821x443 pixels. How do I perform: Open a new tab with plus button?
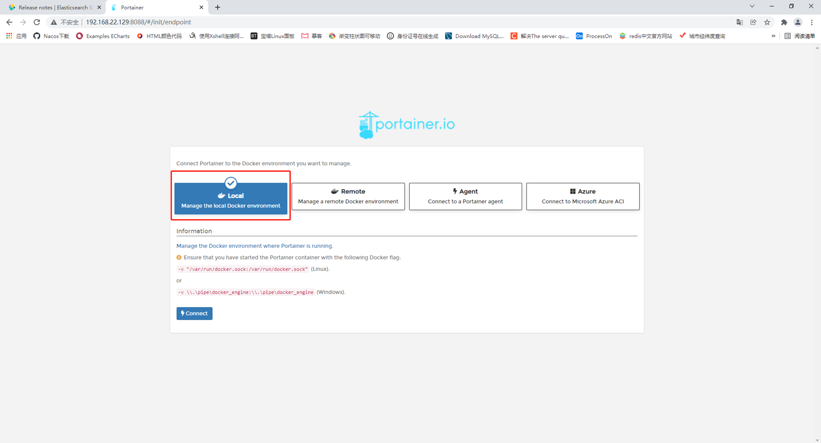217,7
